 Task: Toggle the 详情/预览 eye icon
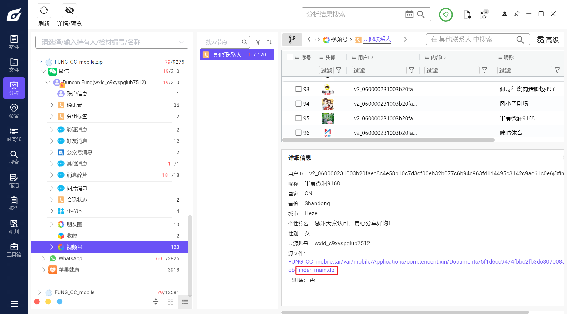coord(69,11)
